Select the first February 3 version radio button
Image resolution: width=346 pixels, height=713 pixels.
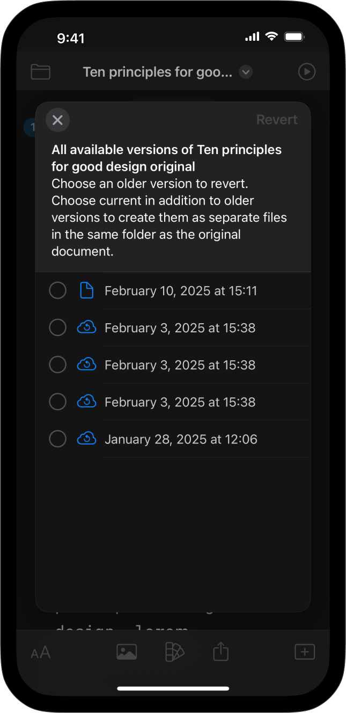pyautogui.click(x=57, y=327)
